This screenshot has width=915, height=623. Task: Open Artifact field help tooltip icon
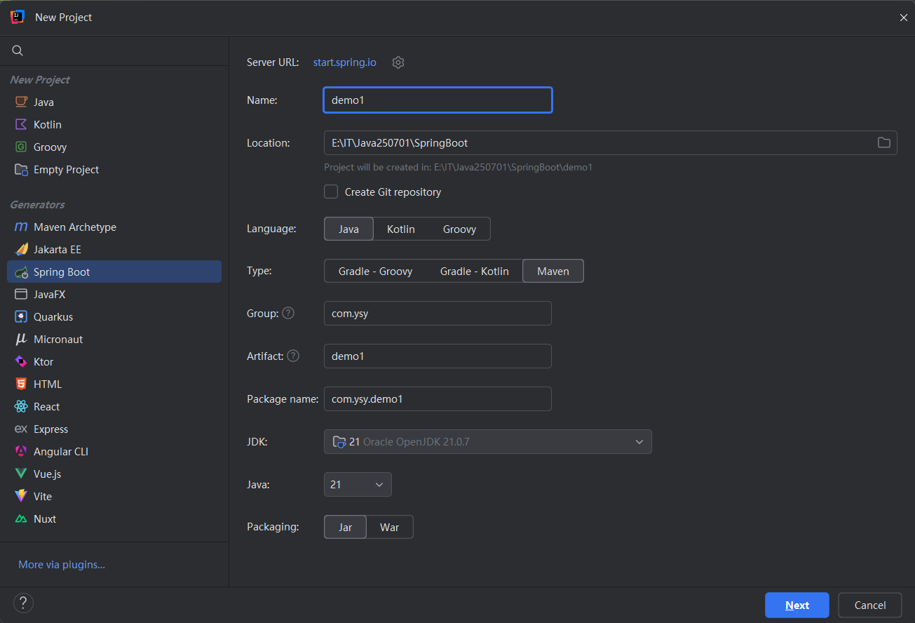293,356
